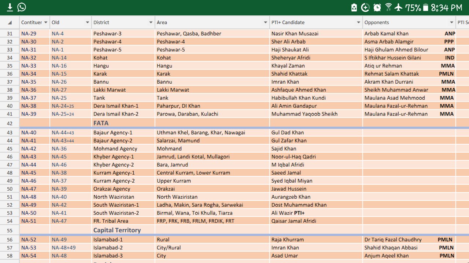This screenshot has height=263, width=469.
Task: Tap the airplane mode icon
Action: 398,7
